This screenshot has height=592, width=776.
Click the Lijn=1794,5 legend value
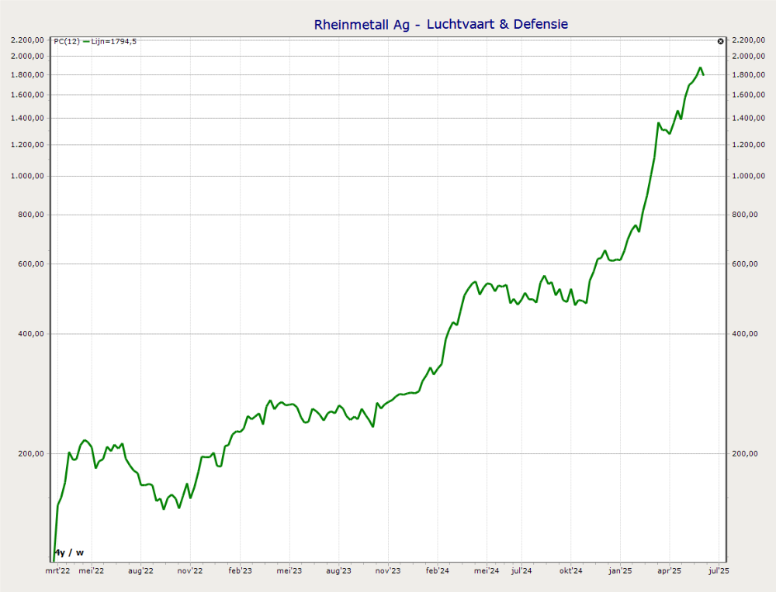115,41
